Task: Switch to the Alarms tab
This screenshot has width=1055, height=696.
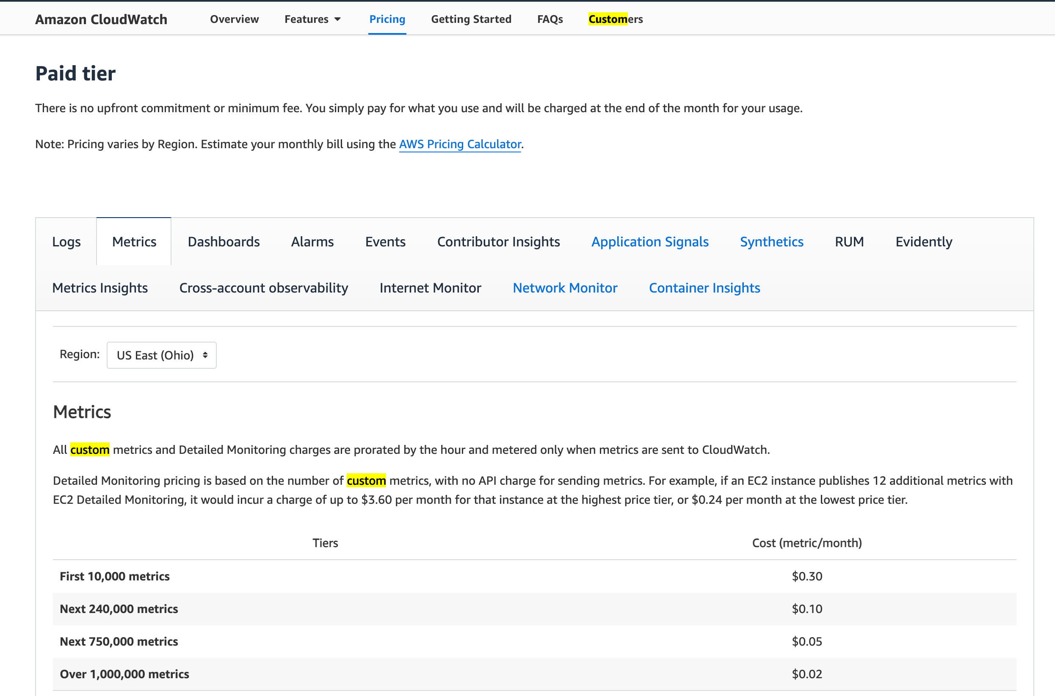Action: click(312, 241)
